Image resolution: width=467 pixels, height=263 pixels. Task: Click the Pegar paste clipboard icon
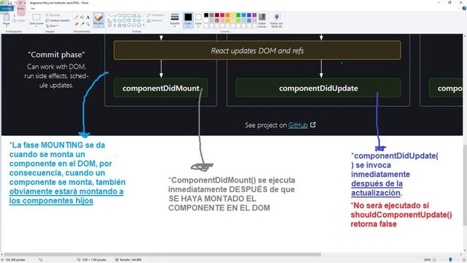point(7,18)
